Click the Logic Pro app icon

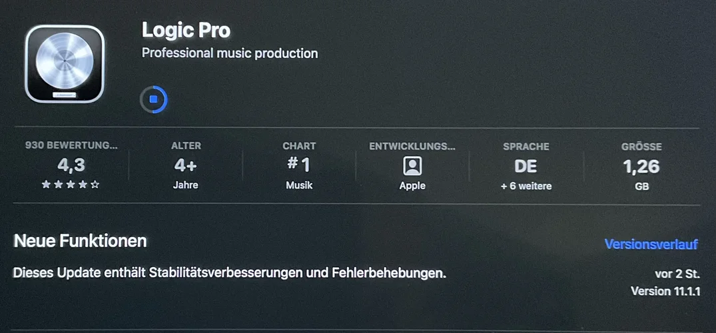(65, 64)
